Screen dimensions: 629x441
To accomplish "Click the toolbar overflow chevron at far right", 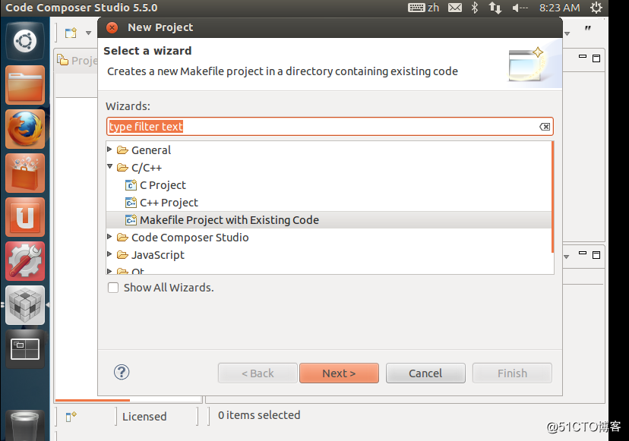I will 588,28.
